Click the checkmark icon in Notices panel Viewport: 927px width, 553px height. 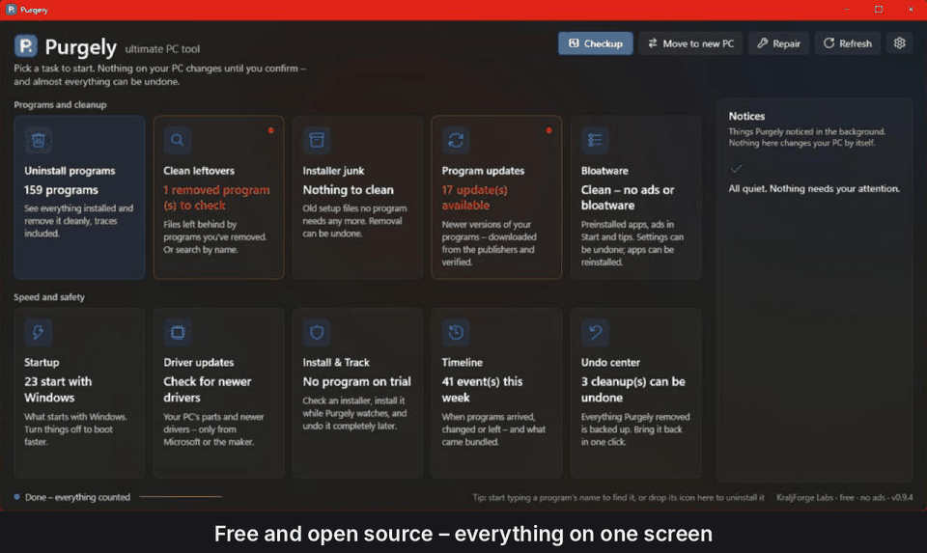click(x=736, y=168)
